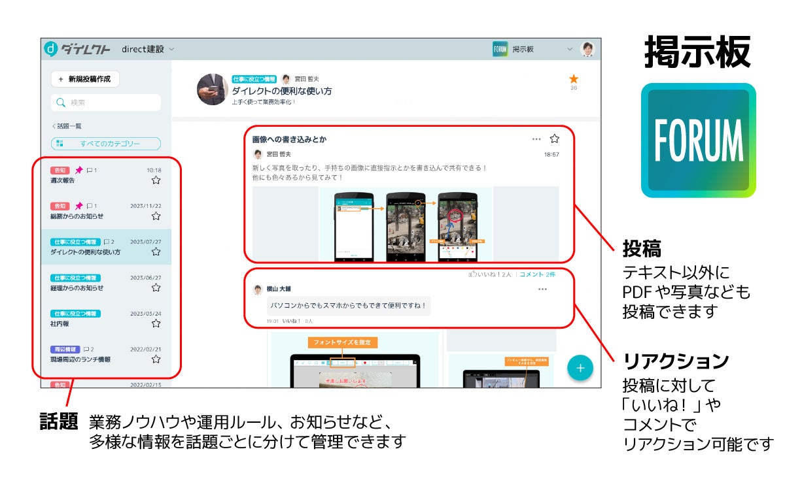Open the フォントサイズを指定 laptop image

point(355,359)
